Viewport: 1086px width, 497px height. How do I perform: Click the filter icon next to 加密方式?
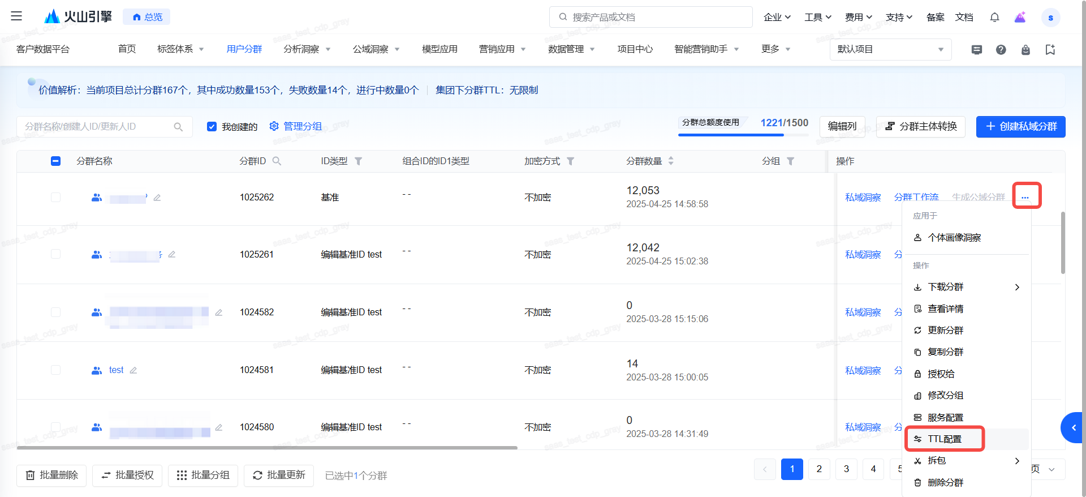point(570,161)
